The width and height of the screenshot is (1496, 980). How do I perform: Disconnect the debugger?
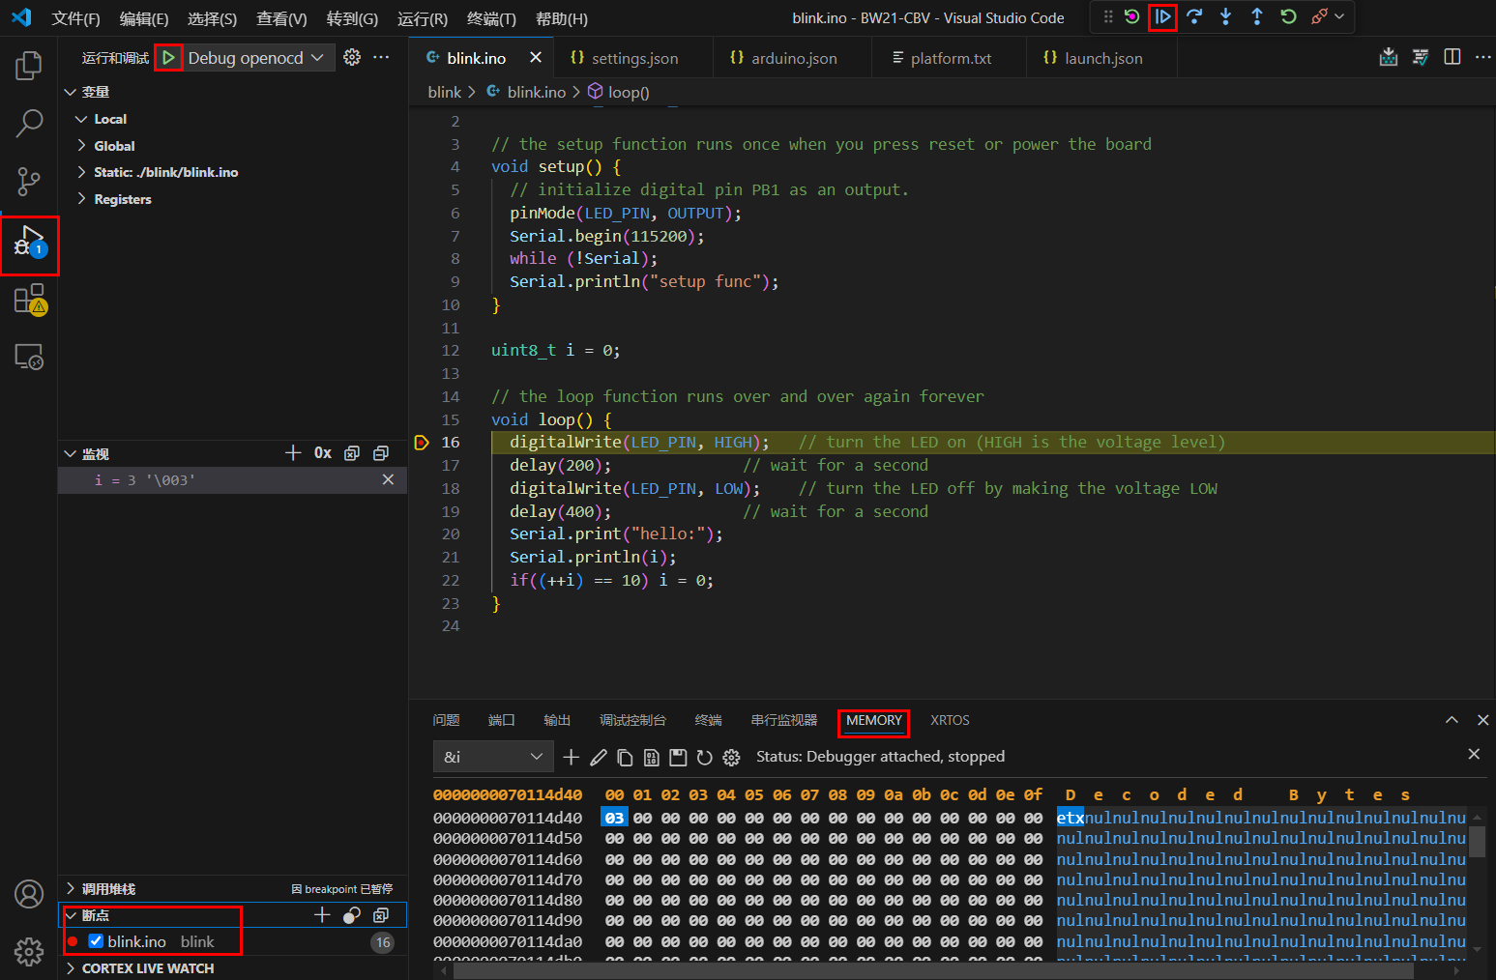(1319, 16)
